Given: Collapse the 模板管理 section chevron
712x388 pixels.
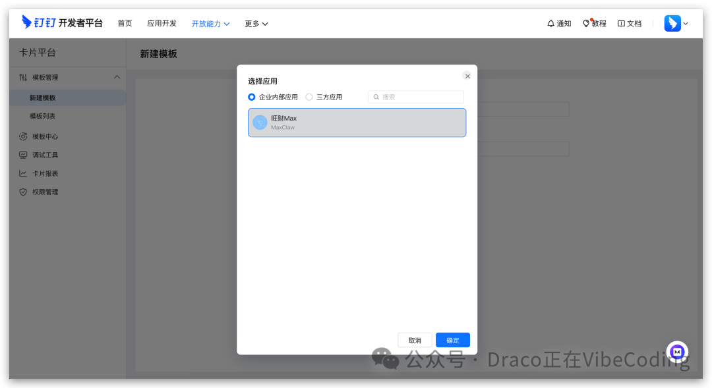Looking at the screenshot, I should click(x=117, y=77).
